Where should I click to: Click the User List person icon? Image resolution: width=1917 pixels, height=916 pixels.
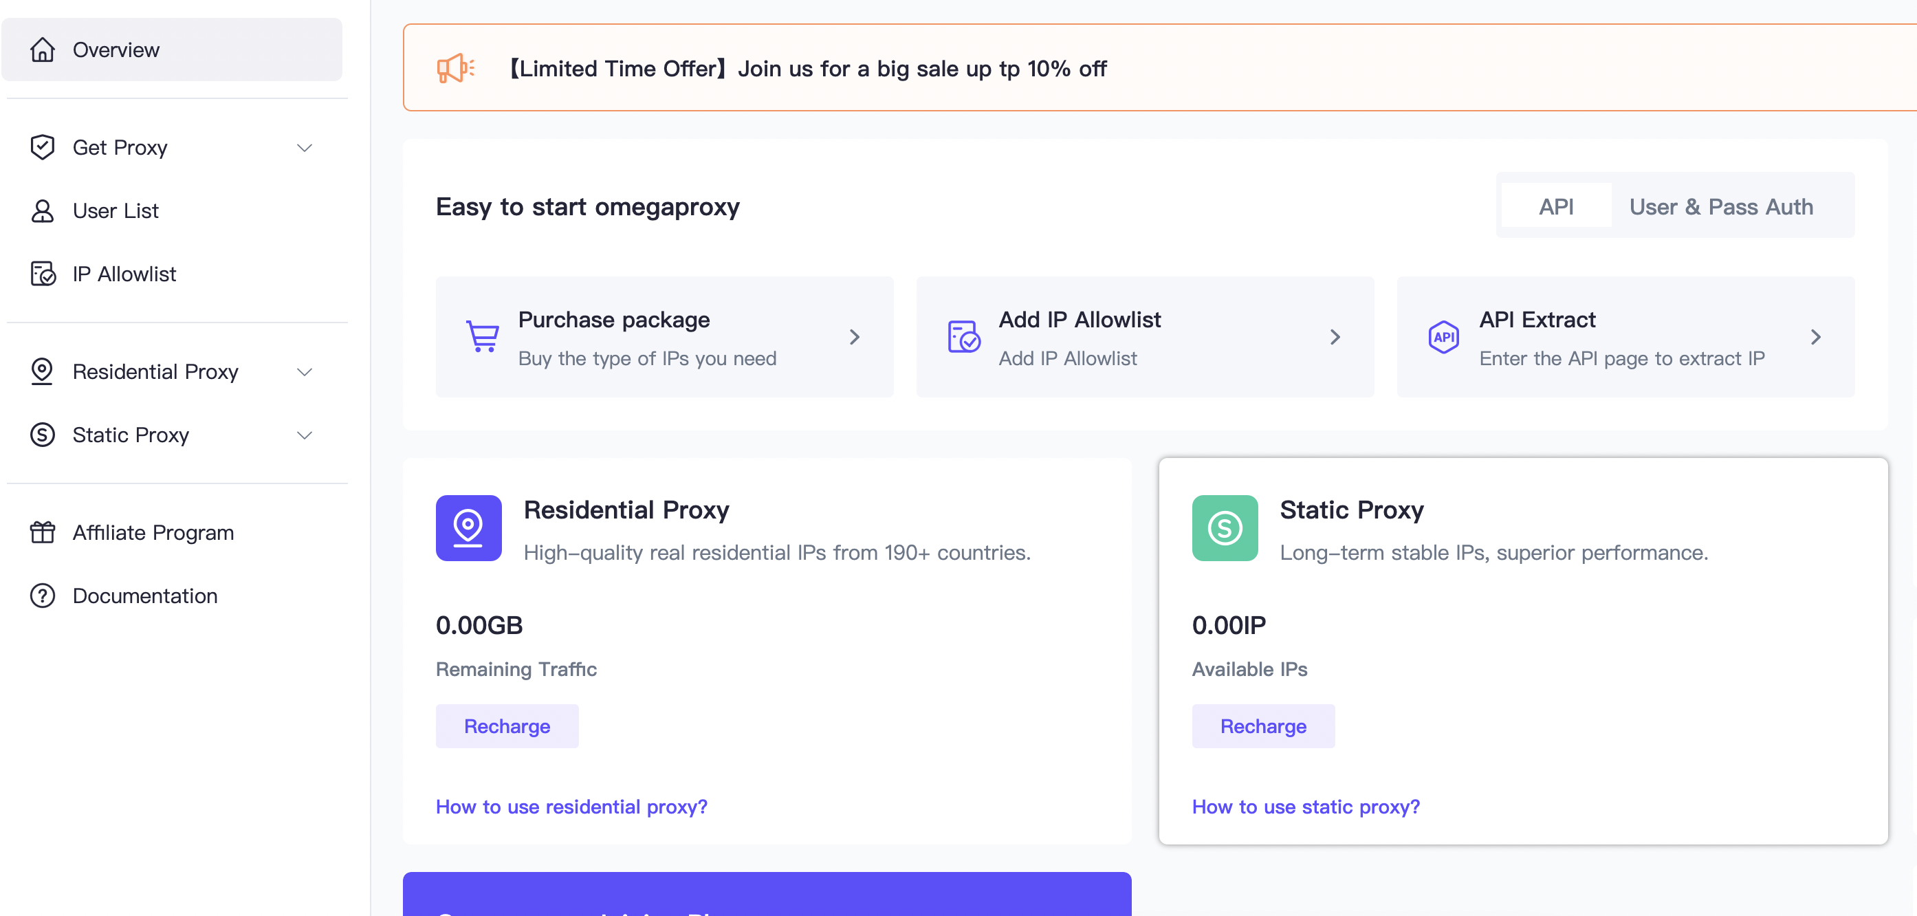(43, 210)
